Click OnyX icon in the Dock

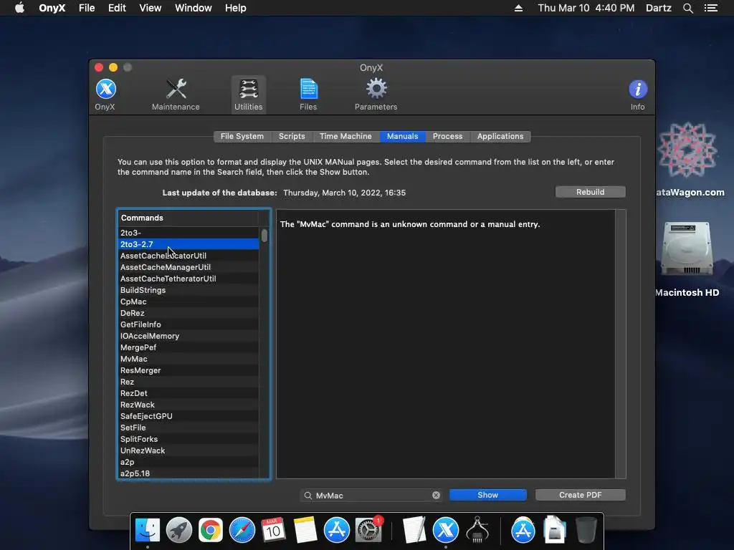446,531
